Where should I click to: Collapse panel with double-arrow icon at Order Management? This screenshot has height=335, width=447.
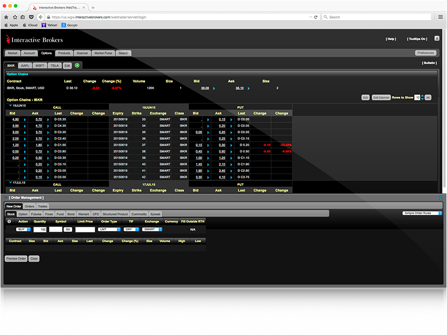pos(441,198)
